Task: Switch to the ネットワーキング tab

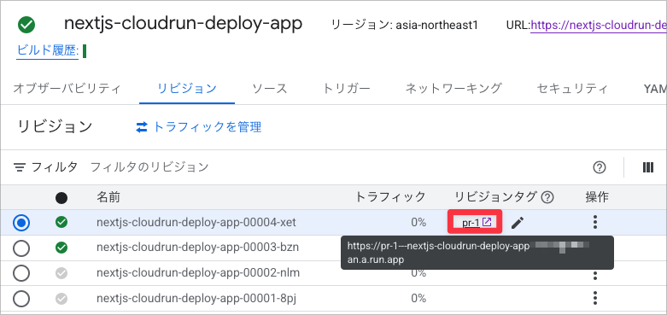Action: [453, 89]
